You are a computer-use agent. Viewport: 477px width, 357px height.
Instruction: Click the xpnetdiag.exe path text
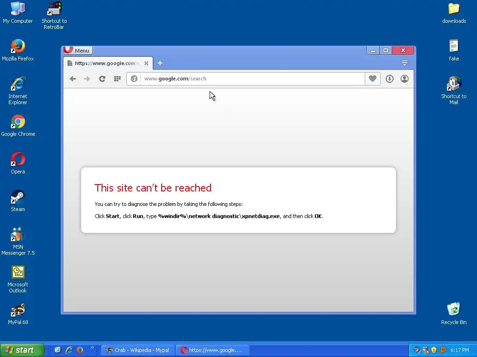point(219,216)
